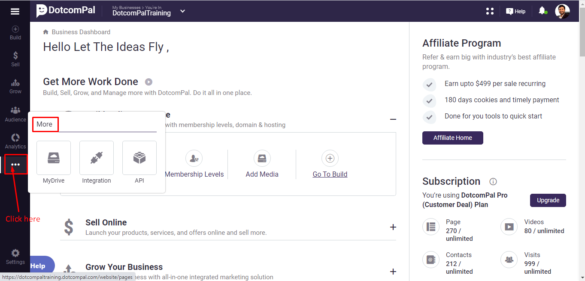Click the Subscription heading
The height and width of the screenshot is (281, 585).
click(451, 181)
